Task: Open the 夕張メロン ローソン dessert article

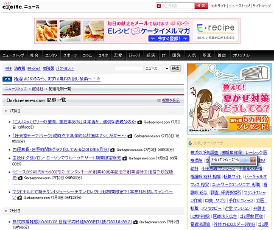Action: pyautogui.click(x=67, y=158)
